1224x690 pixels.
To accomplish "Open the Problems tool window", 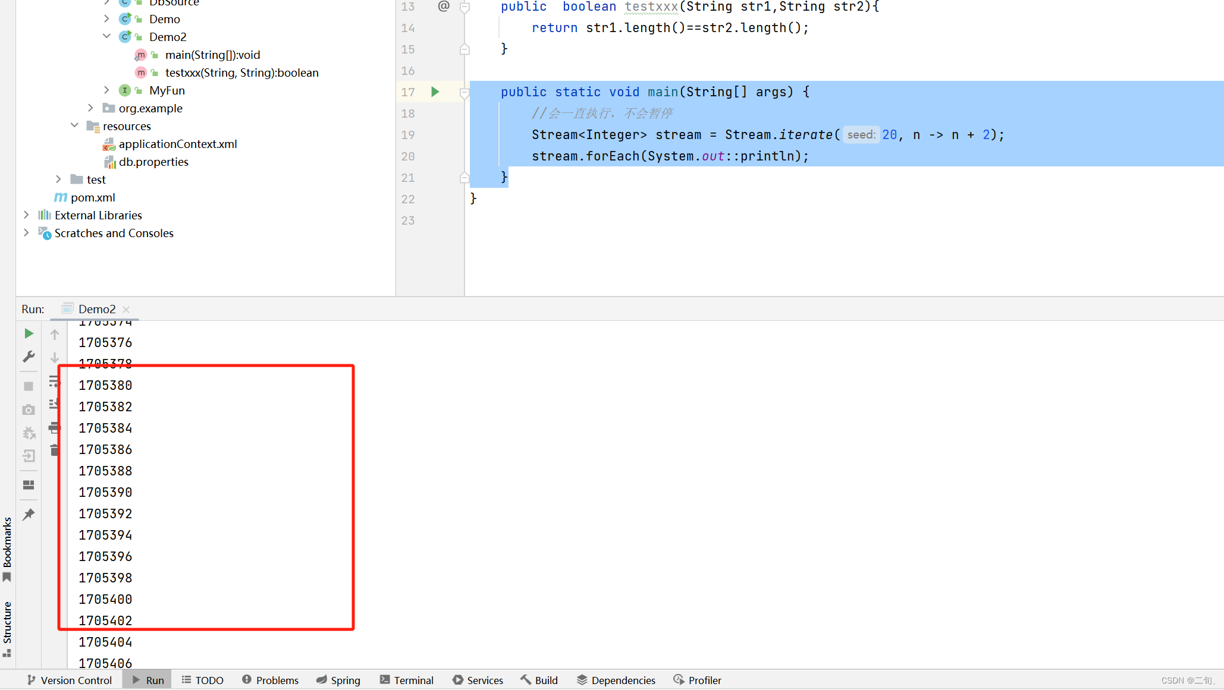I will [271, 680].
